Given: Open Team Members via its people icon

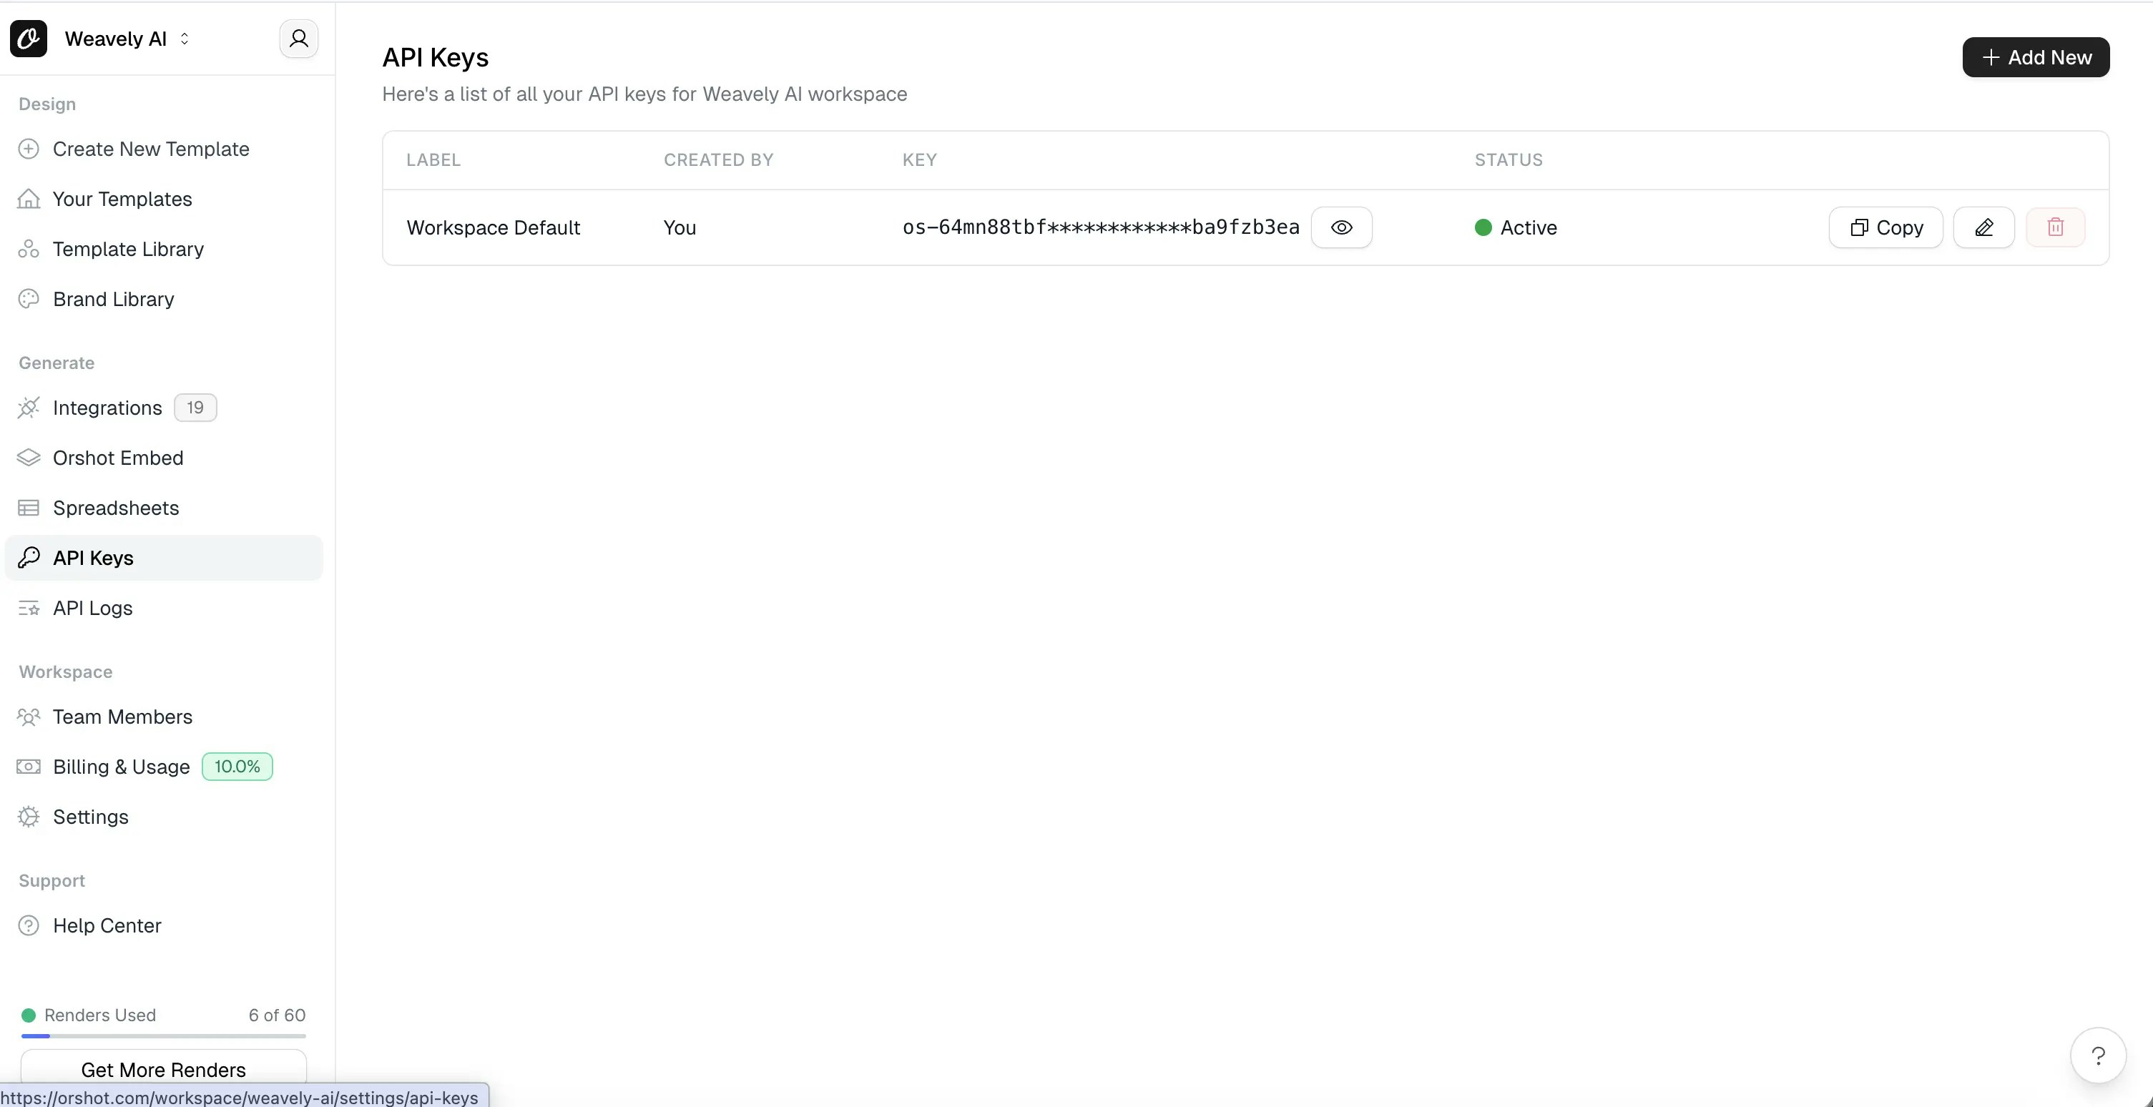Looking at the screenshot, I should (x=29, y=716).
